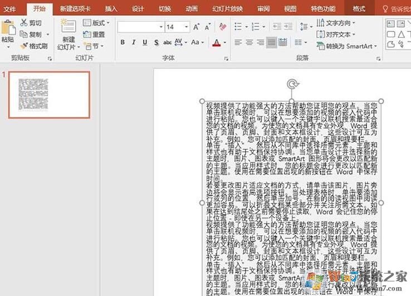
Task: Center the paragraph text
Action: click(249, 42)
